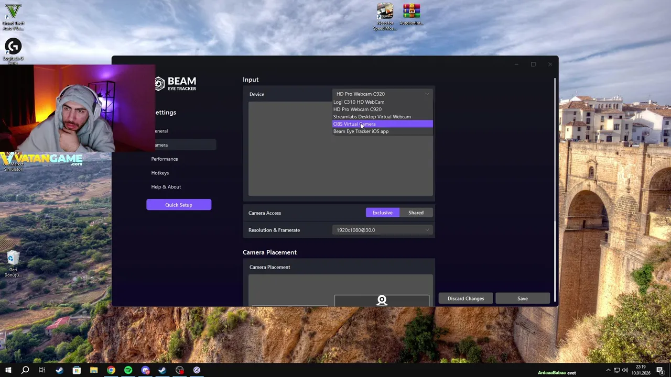Switch to Beam Eye Tracker taskbar icon
The height and width of the screenshot is (377, 671).
[197, 370]
